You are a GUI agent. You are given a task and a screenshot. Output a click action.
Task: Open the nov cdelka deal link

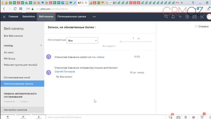point(98,57)
